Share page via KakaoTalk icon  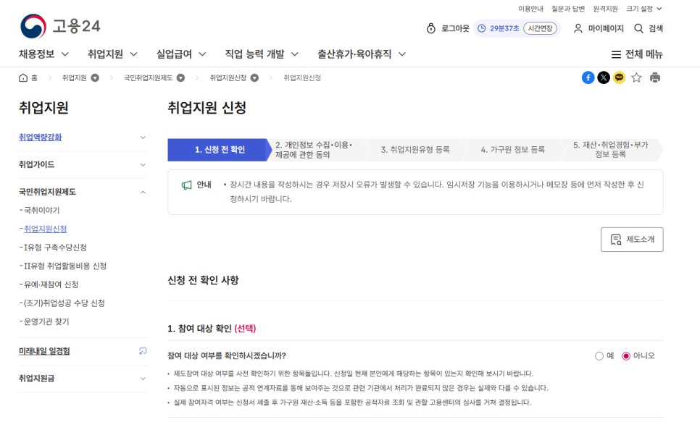pyautogui.click(x=619, y=77)
